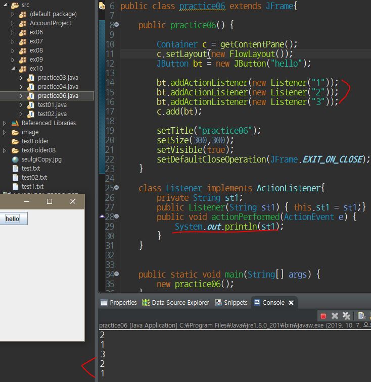The width and height of the screenshot is (371, 382).
Task: Click line number 19 in the editor gutter
Action: click(110, 131)
